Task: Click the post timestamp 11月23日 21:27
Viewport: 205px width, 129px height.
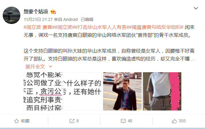Action: (x=38, y=19)
